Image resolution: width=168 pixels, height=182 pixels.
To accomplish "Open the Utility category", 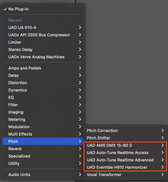I will click(43, 163).
